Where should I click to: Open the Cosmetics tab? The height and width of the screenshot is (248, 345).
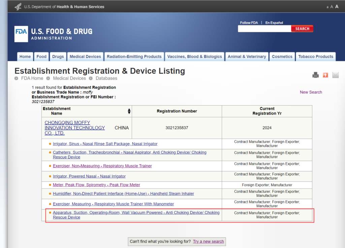pos(282,57)
